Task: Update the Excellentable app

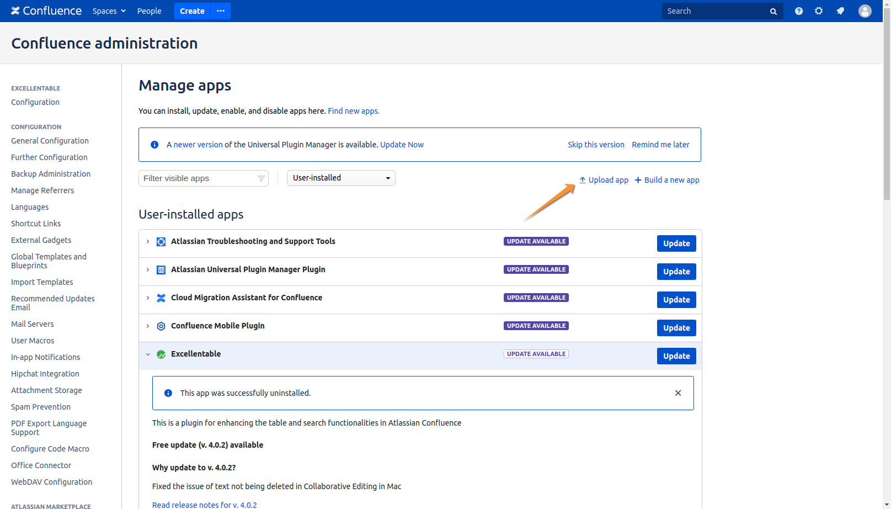Action: tap(676, 356)
